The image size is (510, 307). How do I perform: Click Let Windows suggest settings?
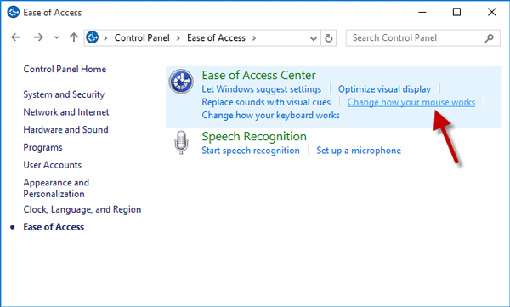click(262, 89)
